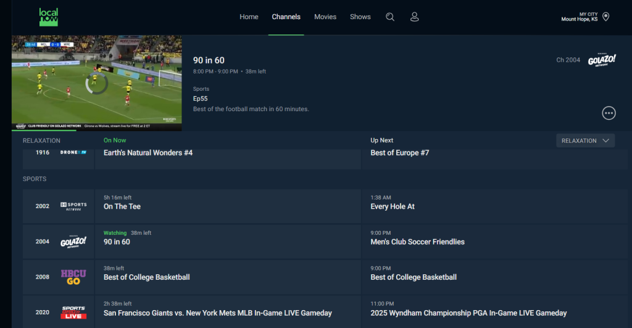This screenshot has height=328, width=632.
Task: Click the Sports genre label
Action: (201, 89)
